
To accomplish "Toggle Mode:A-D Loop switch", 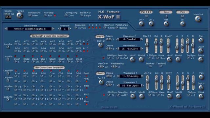I will click(81, 15).
